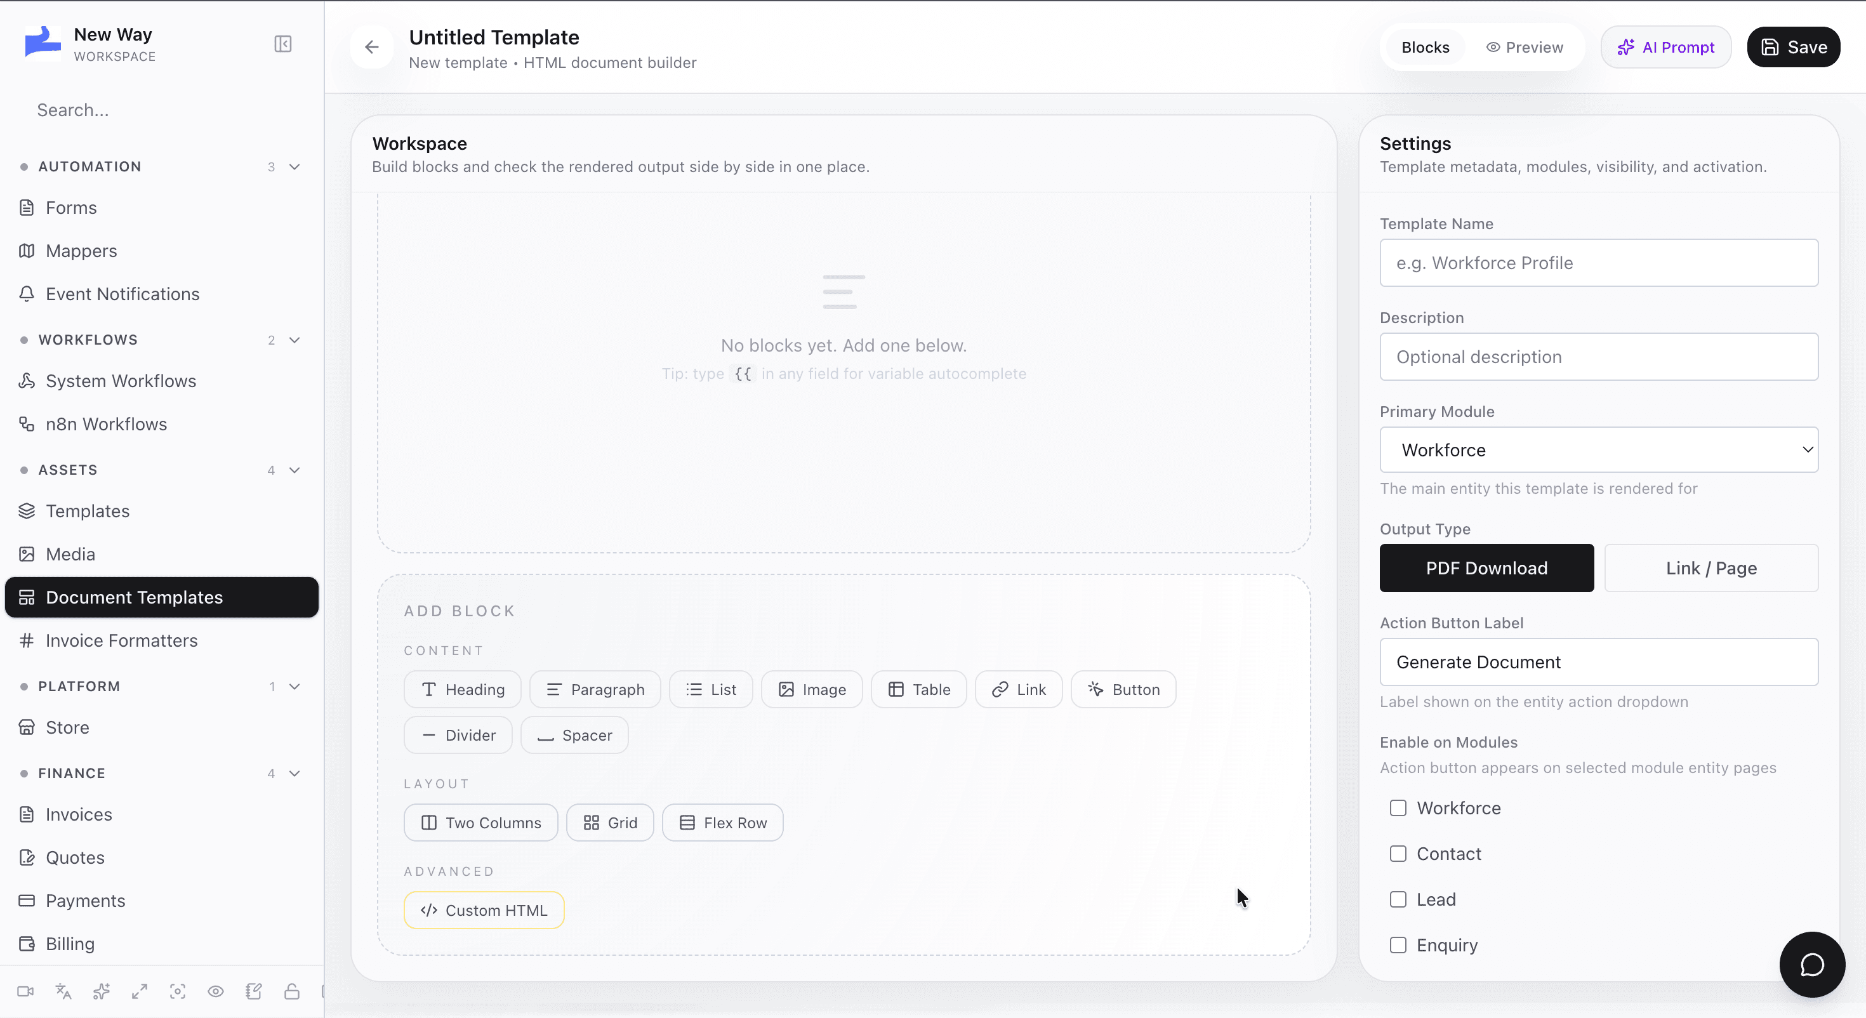Screen dimensions: 1866x1018
Task: Open Invoice Formatters
Action: click(x=162, y=640)
